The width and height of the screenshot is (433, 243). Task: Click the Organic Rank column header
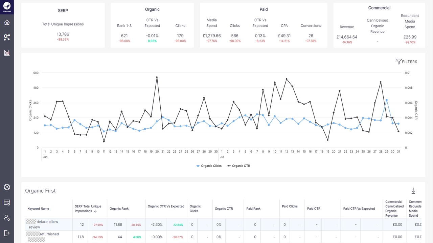tap(119, 209)
